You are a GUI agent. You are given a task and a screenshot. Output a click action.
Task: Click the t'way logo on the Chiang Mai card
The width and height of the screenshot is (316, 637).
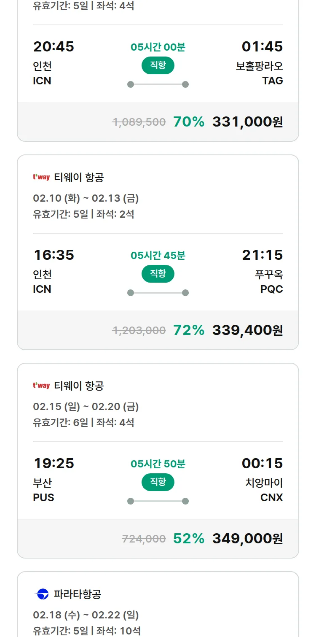[41, 386]
